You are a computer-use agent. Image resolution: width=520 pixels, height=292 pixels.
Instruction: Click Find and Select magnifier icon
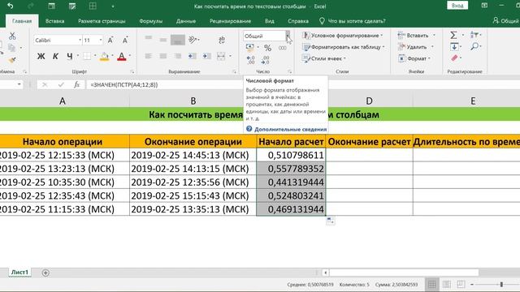474,46
